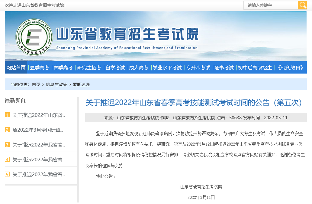Type in the keyword search field
Image resolution: width=312 pixels, height=204 pixels.
[x=270, y=5]
